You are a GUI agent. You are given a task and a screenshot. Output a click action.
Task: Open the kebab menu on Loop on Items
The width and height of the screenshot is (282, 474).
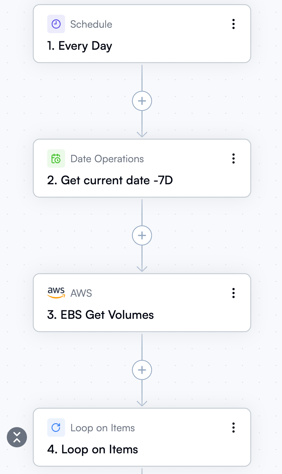(x=233, y=427)
